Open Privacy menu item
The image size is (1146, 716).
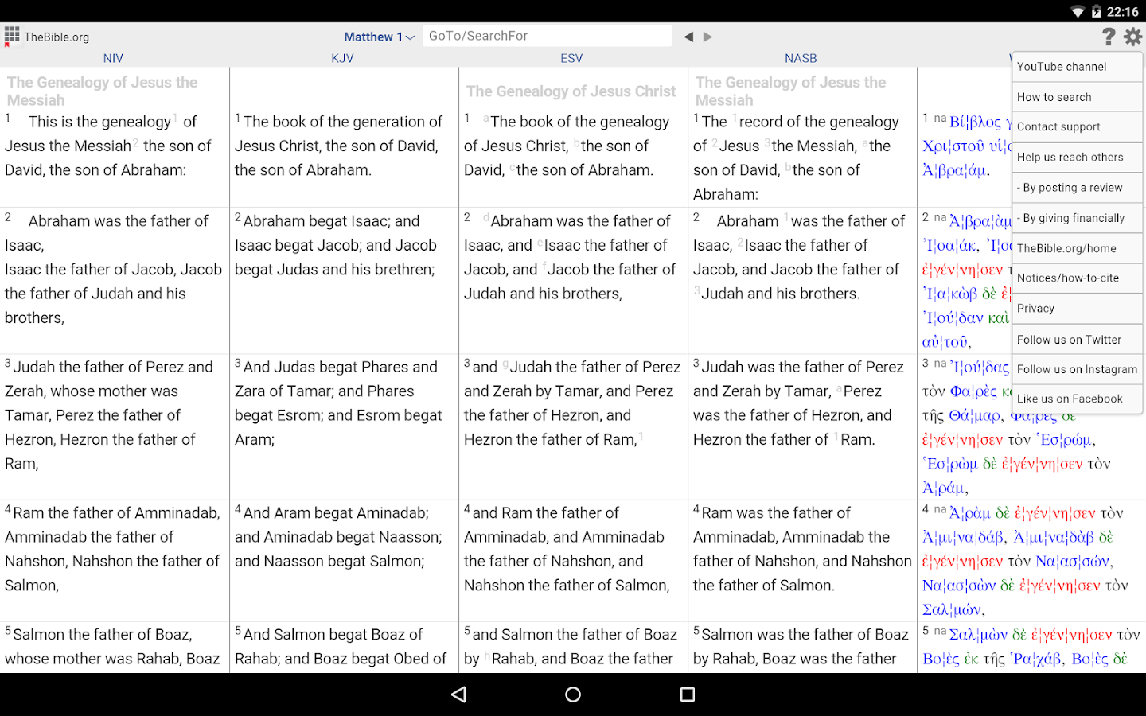pos(1078,309)
